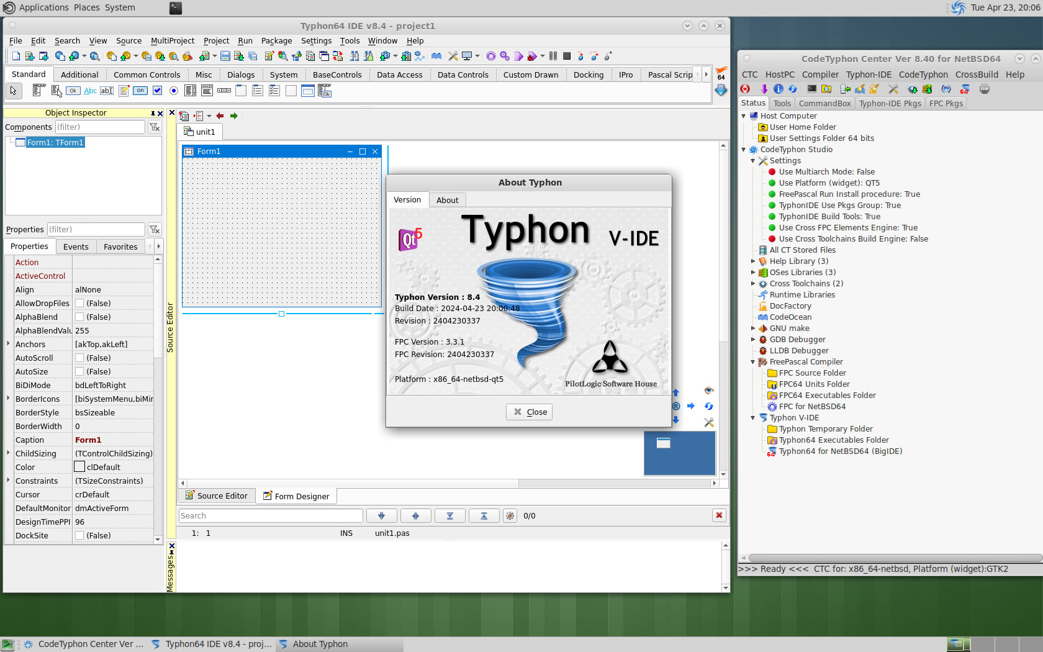Expand the Anchors property
1043x652 pixels.
[x=8, y=344]
